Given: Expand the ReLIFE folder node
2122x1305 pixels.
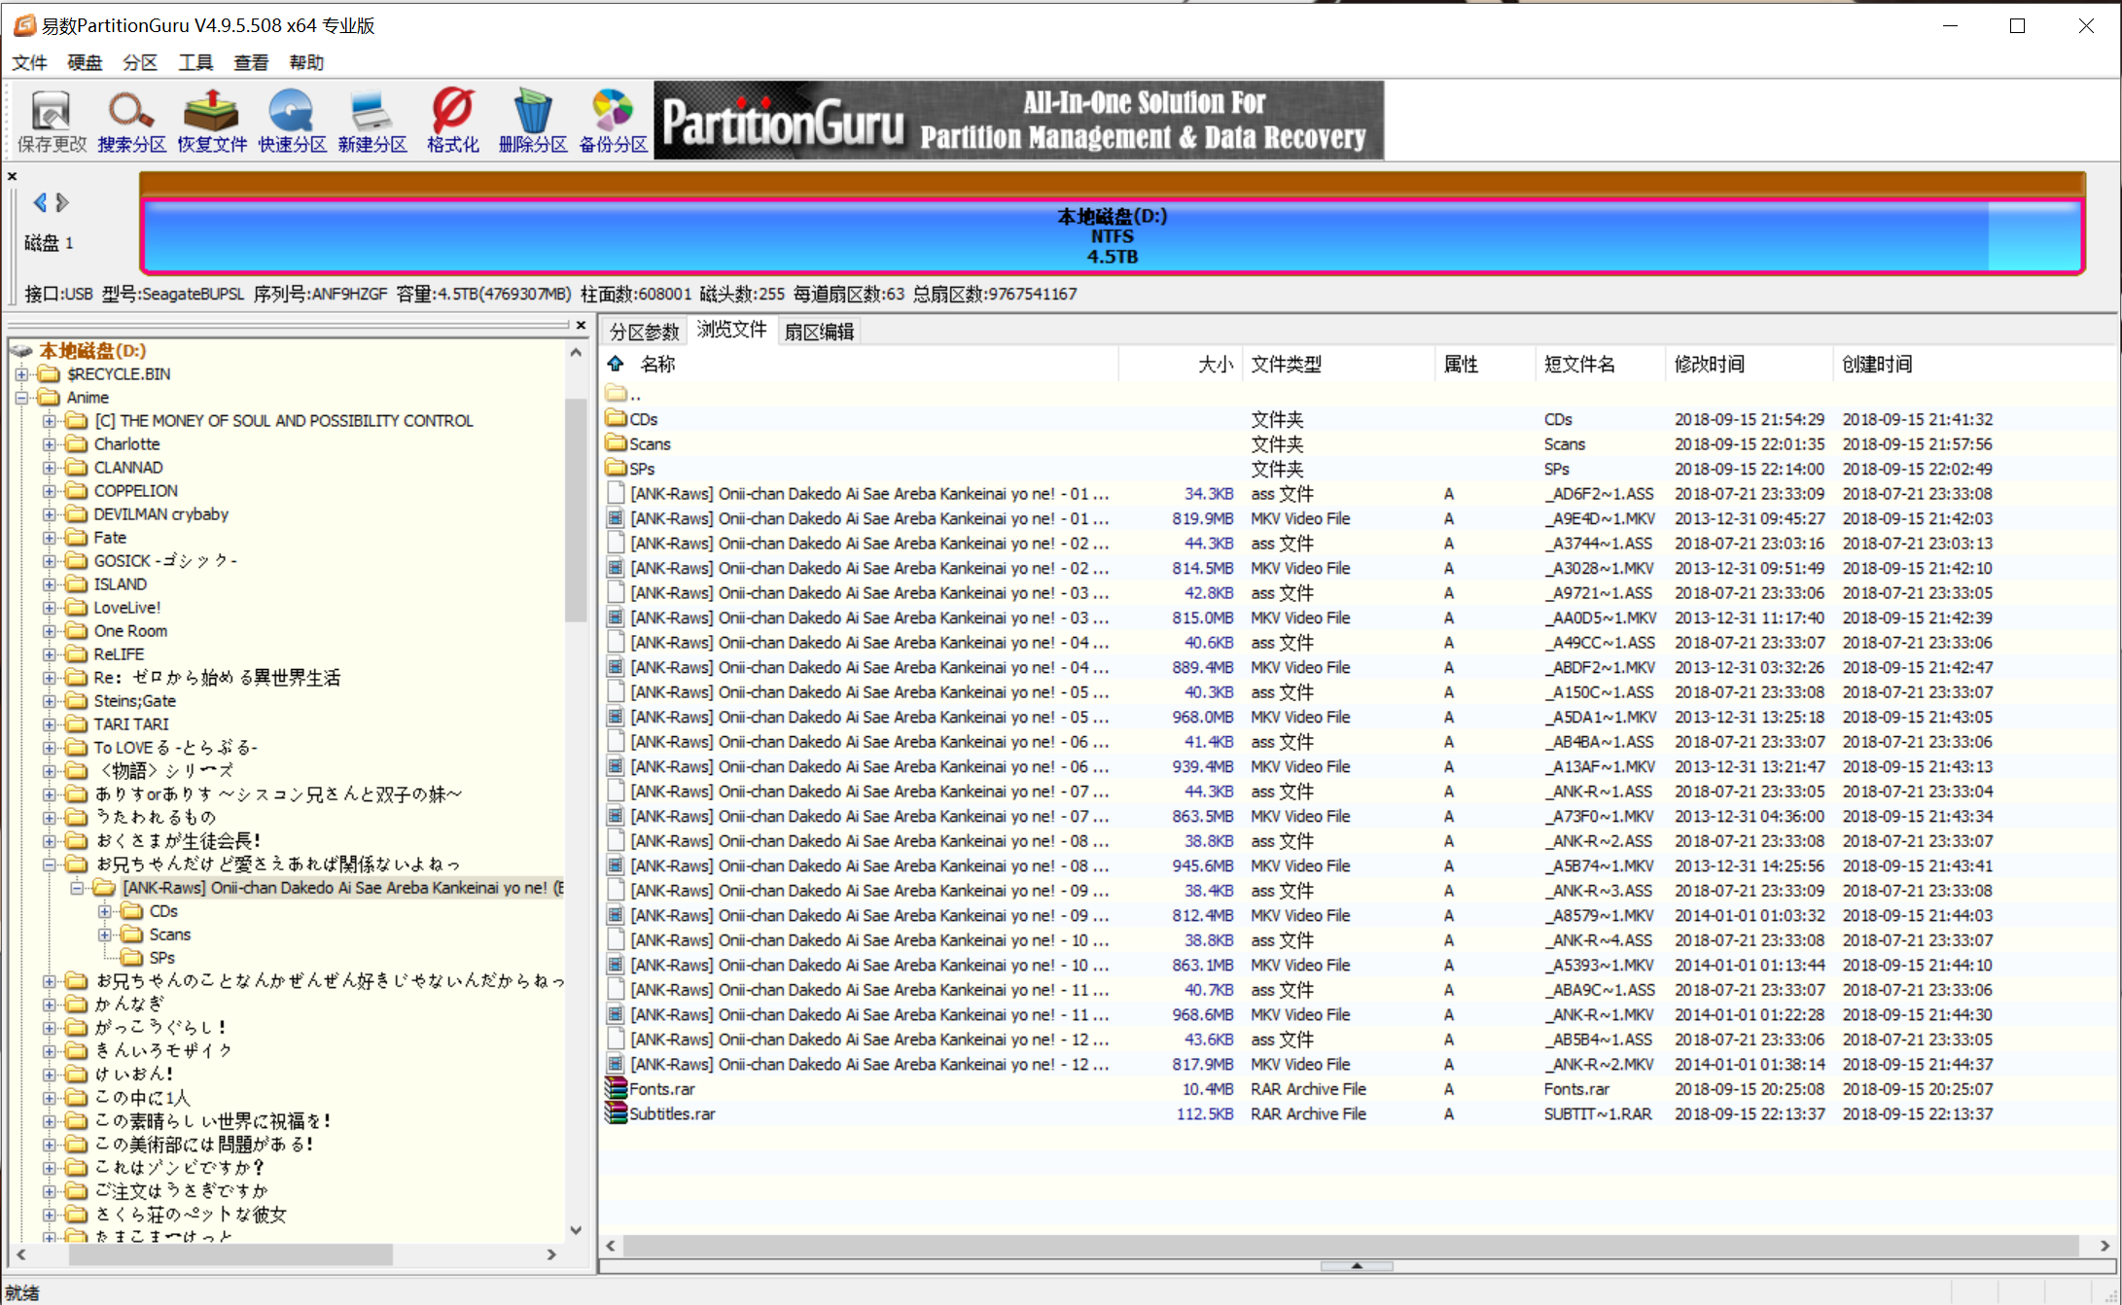Looking at the screenshot, I should [x=49, y=654].
